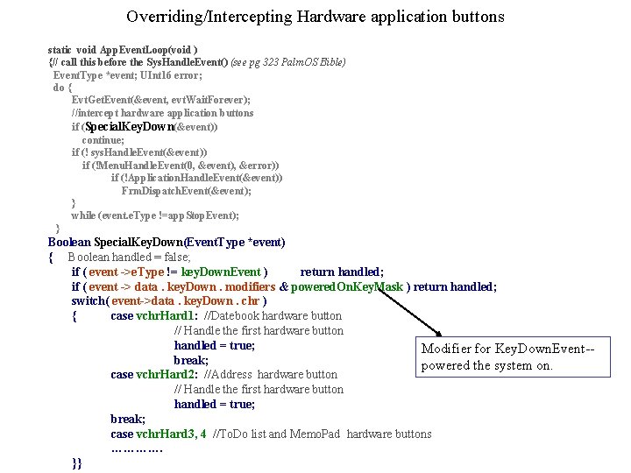Click the comment '//Address hardware button'

pyautogui.click(x=271, y=375)
